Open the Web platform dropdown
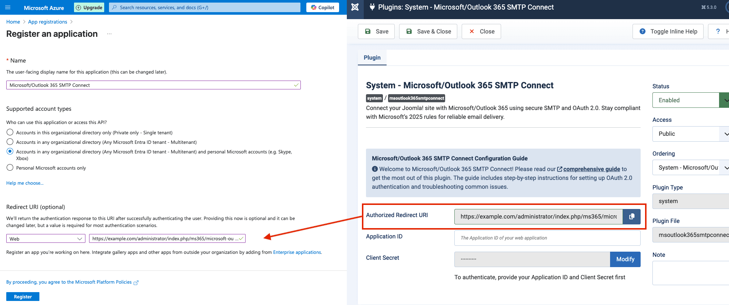Image resolution: width=729 pixels, height=305 pixels. click(x=46, y=239)
